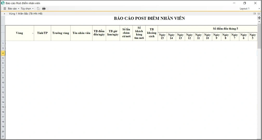Click the split-pane icon above vertical scrollbar
The width and height of the screenshot is (262, 140).
pos(259,18)
